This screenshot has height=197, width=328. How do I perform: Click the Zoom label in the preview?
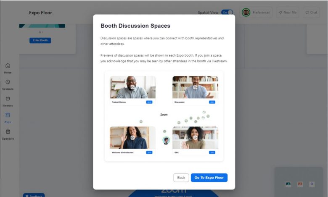[x=164, y=115]
